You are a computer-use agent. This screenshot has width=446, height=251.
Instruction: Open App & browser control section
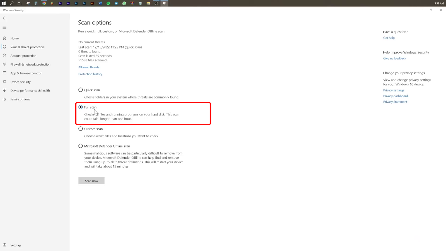tap(26, 73)
